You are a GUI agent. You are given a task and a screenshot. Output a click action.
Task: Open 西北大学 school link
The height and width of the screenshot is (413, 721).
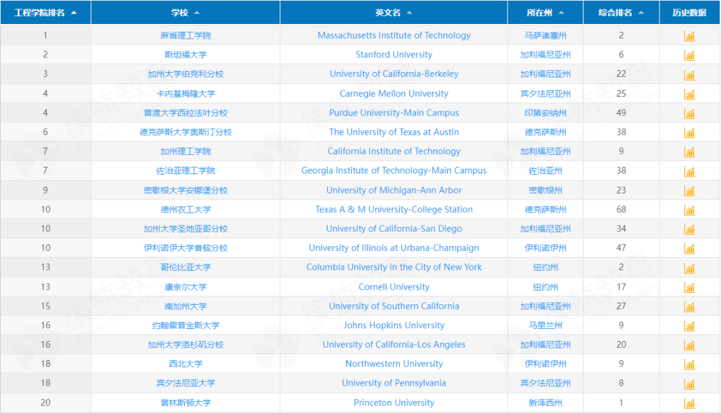(186, 364)
